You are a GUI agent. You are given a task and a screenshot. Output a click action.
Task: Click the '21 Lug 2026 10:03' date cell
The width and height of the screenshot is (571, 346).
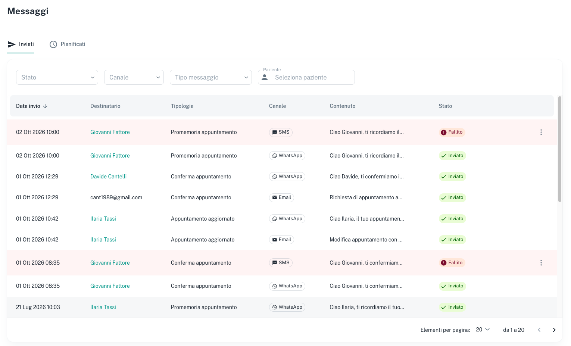(x=38, y=307)
